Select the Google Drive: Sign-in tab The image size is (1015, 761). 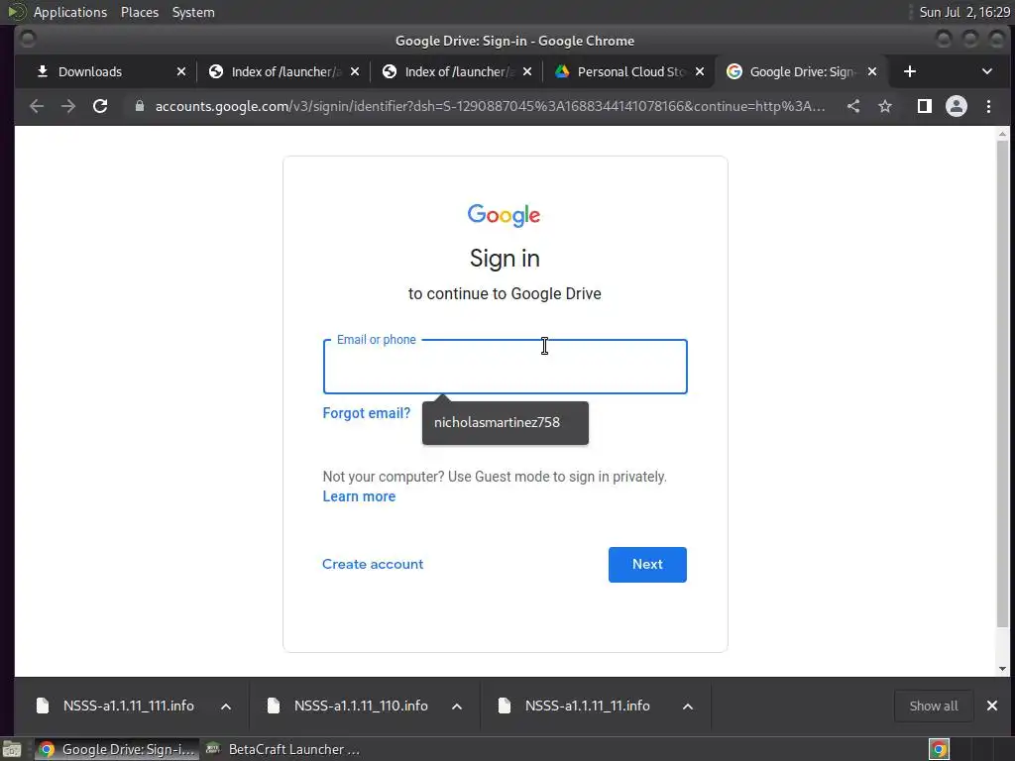[x=802, y=71]
